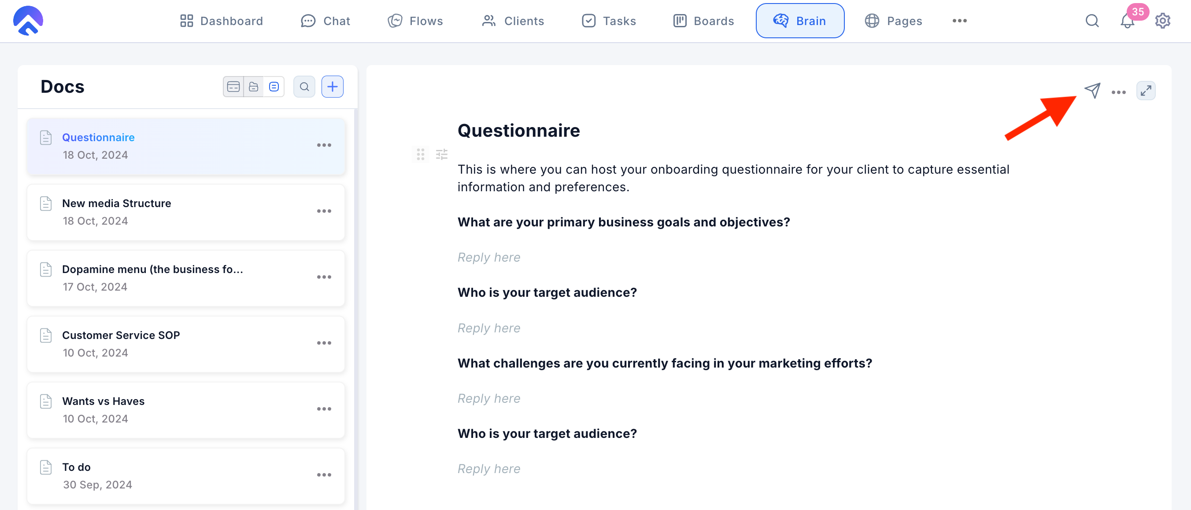Search within the Docs panel

pyautogui.click(x=304, y=87)
